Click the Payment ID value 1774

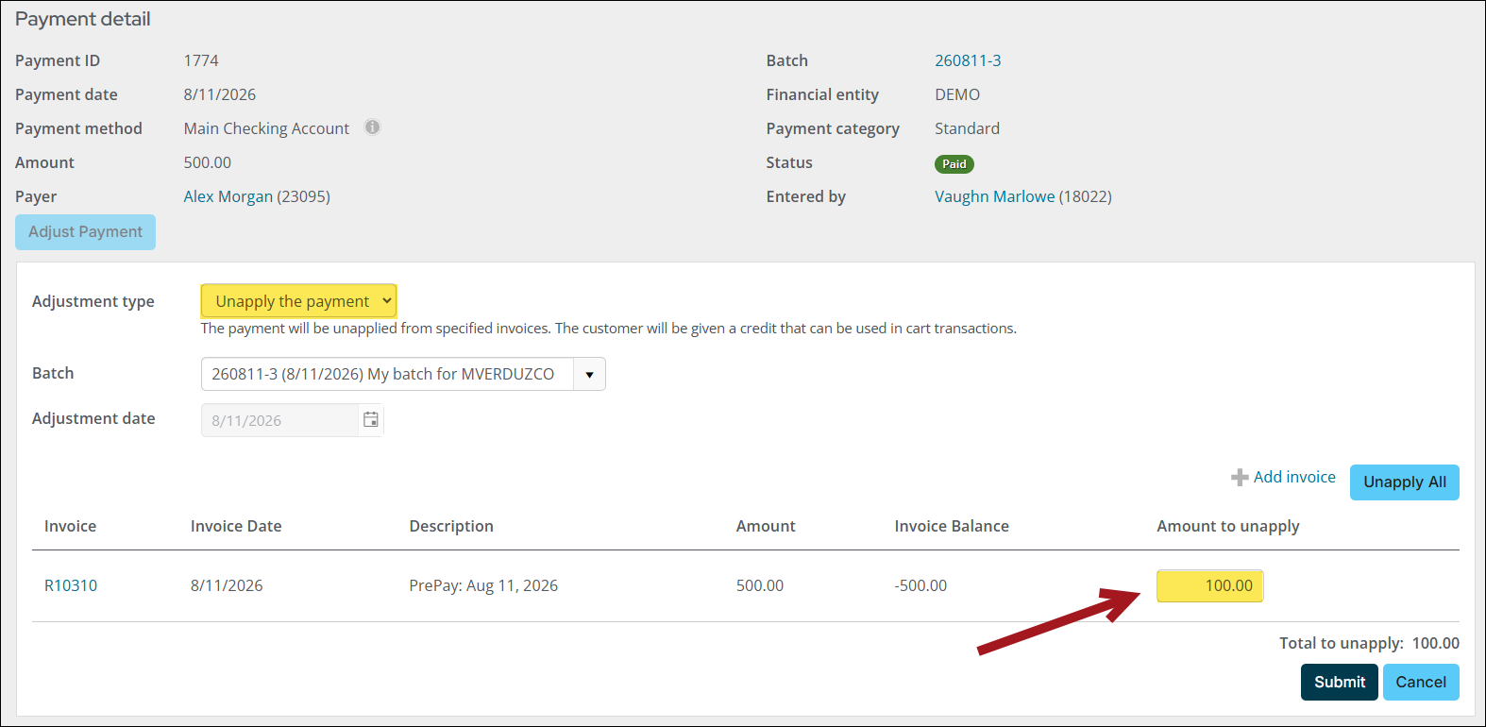point(201,60)
